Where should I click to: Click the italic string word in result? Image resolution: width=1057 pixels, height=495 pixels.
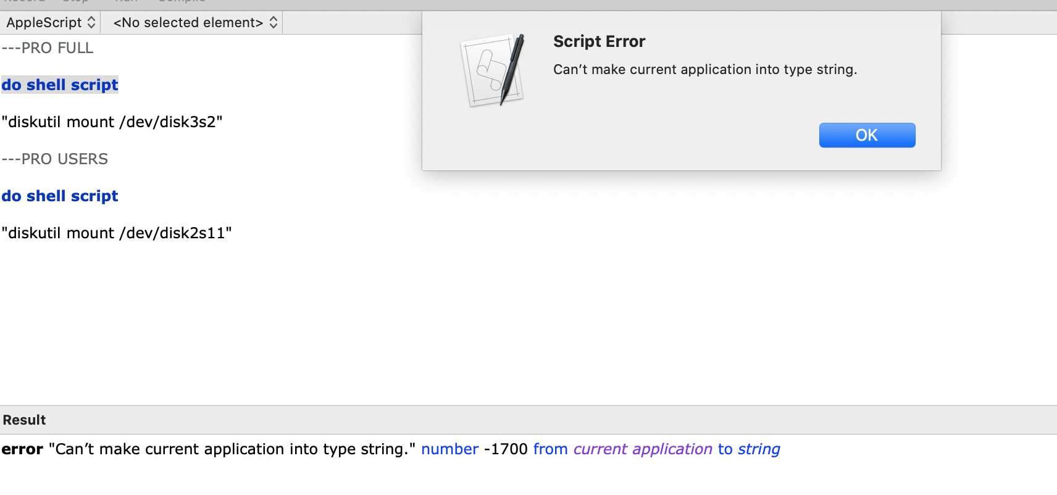tap(759, 449)
